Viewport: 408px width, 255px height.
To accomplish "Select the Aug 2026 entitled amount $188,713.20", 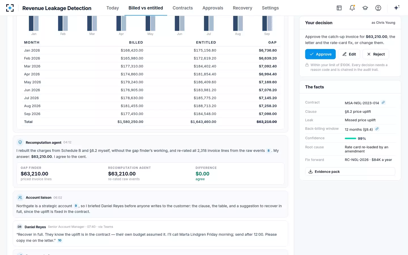I will tap(205, 106).
